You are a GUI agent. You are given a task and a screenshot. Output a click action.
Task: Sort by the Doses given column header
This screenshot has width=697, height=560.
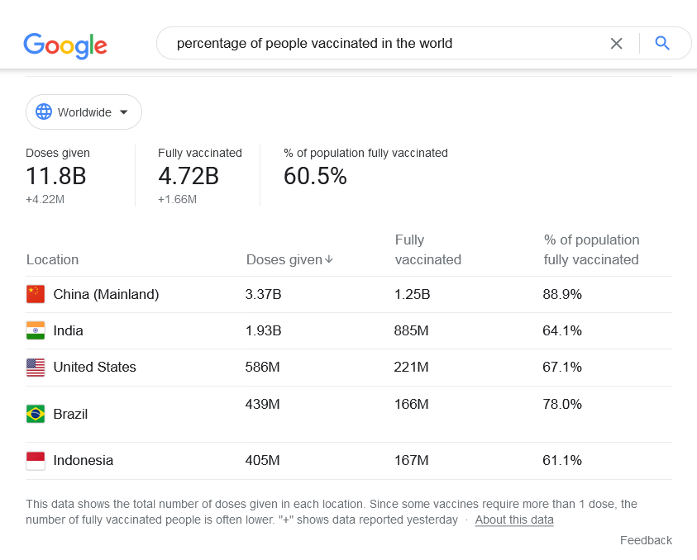click(289, 260)
